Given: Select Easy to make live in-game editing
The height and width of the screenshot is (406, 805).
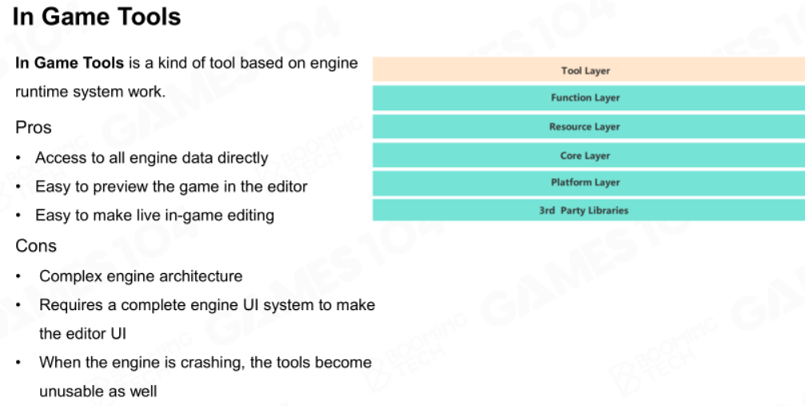Looking at the screenshot, I should [154, 215].
